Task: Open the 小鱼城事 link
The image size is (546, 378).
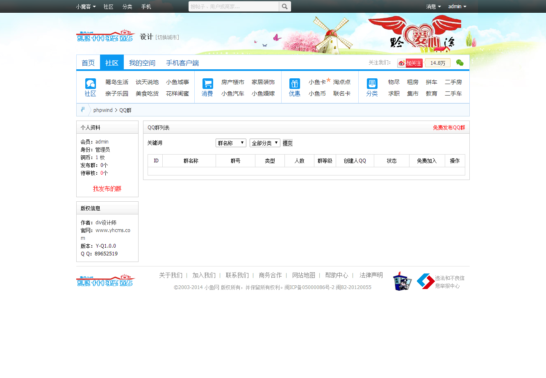Action: (177, 82)
